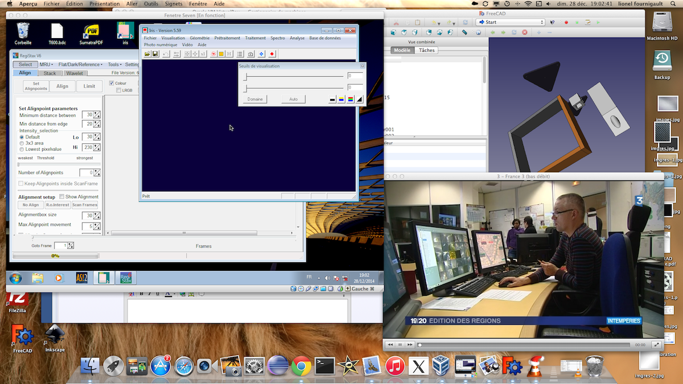Click the green play macro icon in FreeCAD
Viewport: 683px width, 384px height.
598,22
